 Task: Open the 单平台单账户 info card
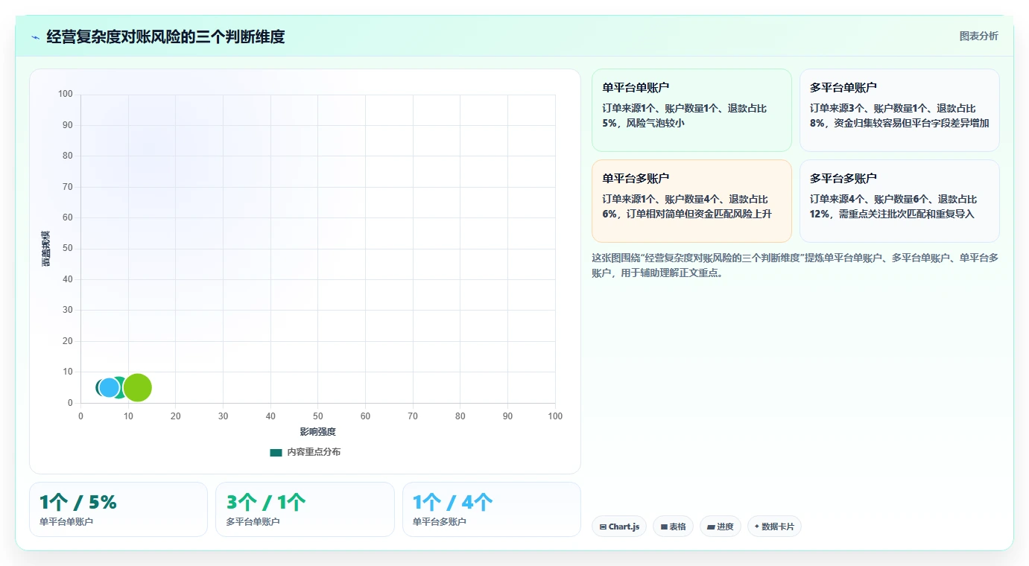691,110
